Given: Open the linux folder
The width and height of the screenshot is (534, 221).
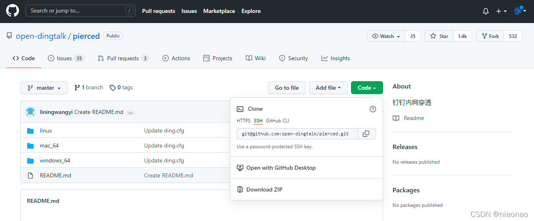Looking at the screenshot, I should pyautogui.click(x=46, y=130).
